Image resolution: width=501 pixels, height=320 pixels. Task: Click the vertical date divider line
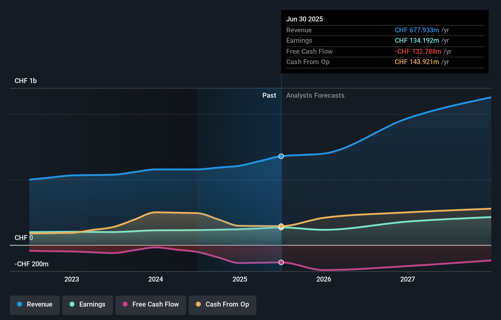(281, 183)
